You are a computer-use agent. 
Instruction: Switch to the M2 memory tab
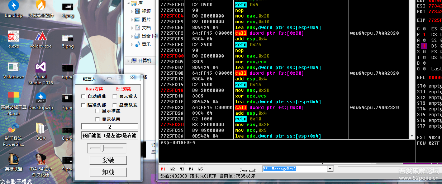click(173, 169)
